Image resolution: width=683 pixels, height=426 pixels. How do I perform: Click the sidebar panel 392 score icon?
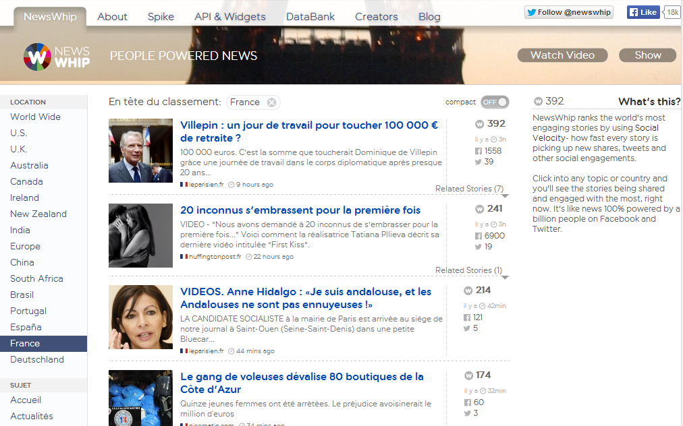(539, 101)
